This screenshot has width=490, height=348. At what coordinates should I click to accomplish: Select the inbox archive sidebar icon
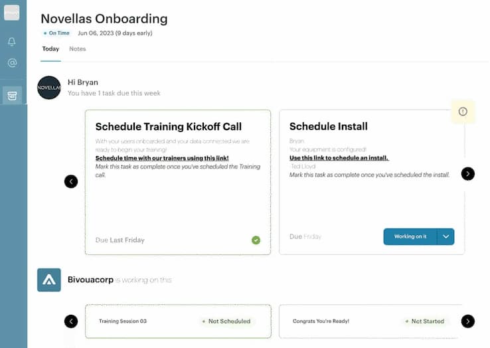pos(12,96)
